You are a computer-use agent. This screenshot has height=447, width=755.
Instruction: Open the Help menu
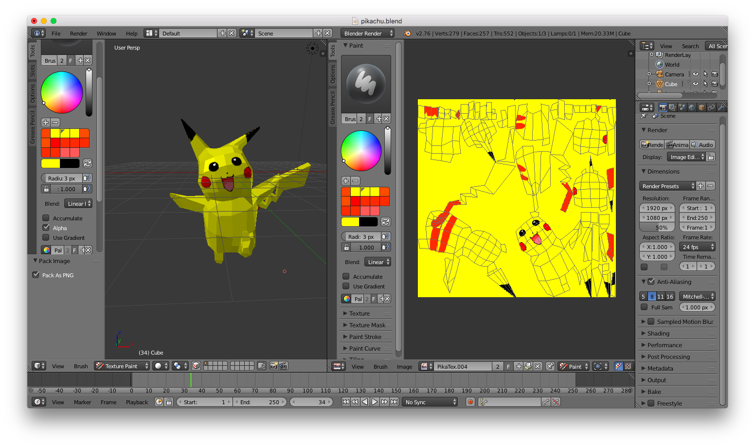tap(132, 34)
